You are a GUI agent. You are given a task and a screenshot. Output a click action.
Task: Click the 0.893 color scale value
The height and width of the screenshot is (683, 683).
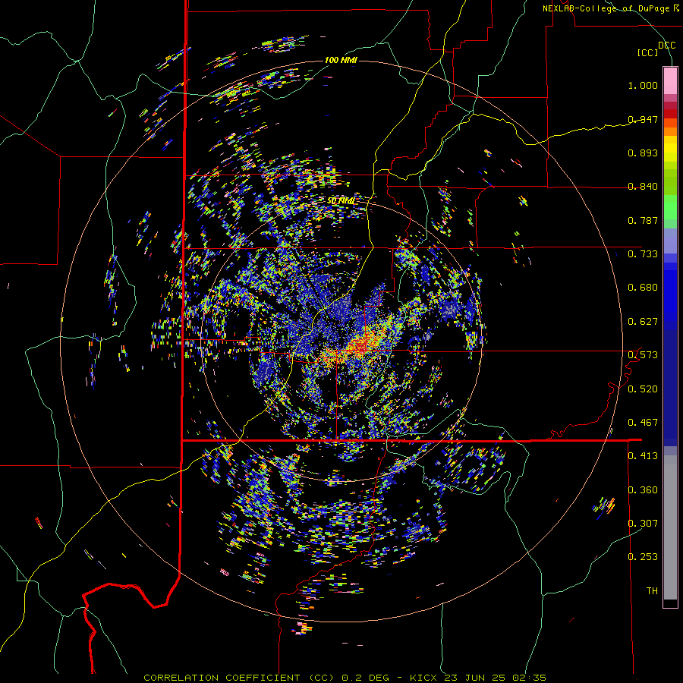[643, 153]
